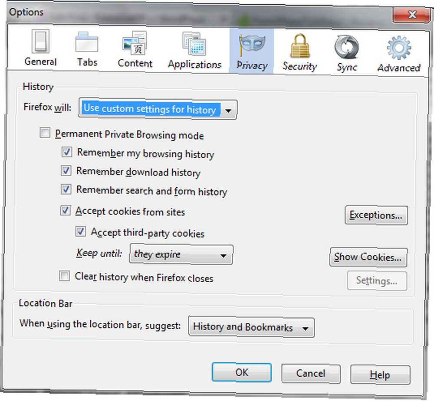Screen dimensions: 434x401
Task: Open the Help button
Action: (380, 375)
